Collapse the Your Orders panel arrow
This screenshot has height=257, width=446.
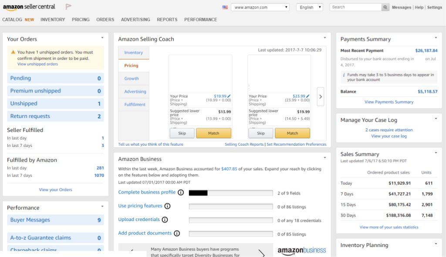pos(102,38)
